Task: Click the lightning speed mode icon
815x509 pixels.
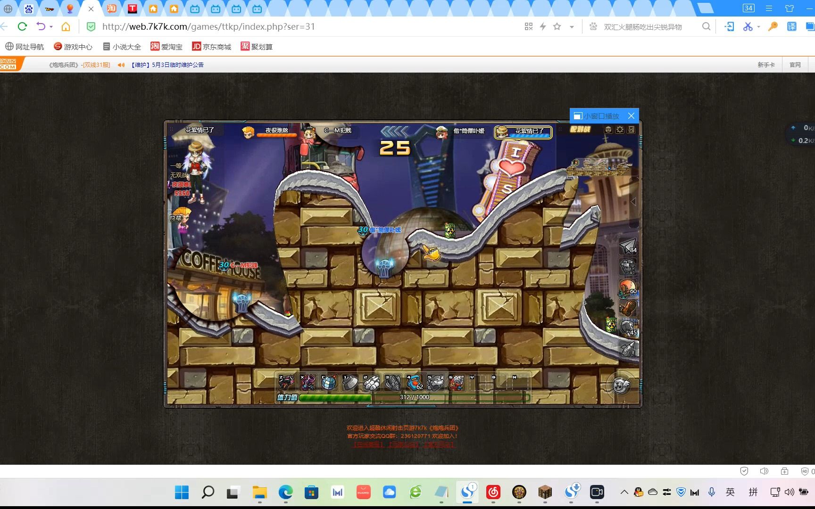Action: point(543,26)
